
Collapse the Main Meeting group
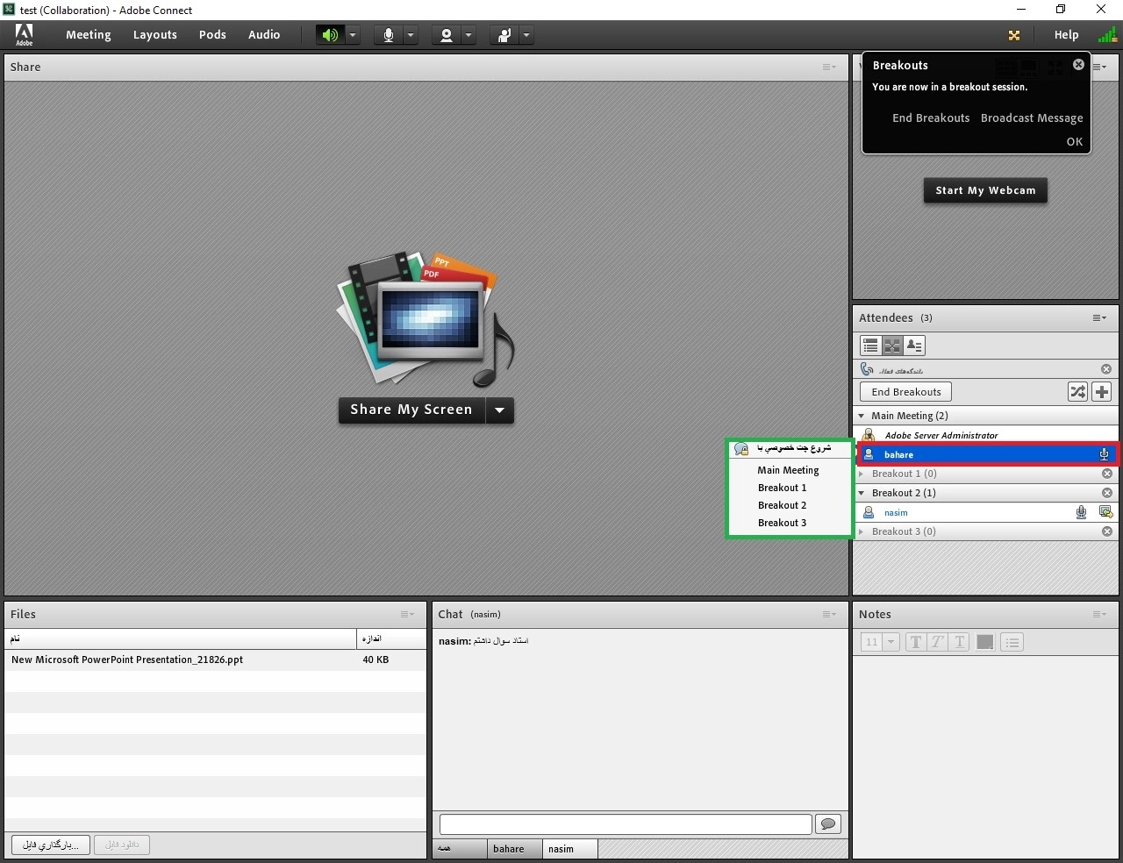(862, 416)
